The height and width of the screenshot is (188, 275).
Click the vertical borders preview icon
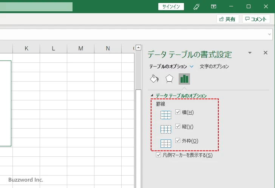(x=166, y=129)
